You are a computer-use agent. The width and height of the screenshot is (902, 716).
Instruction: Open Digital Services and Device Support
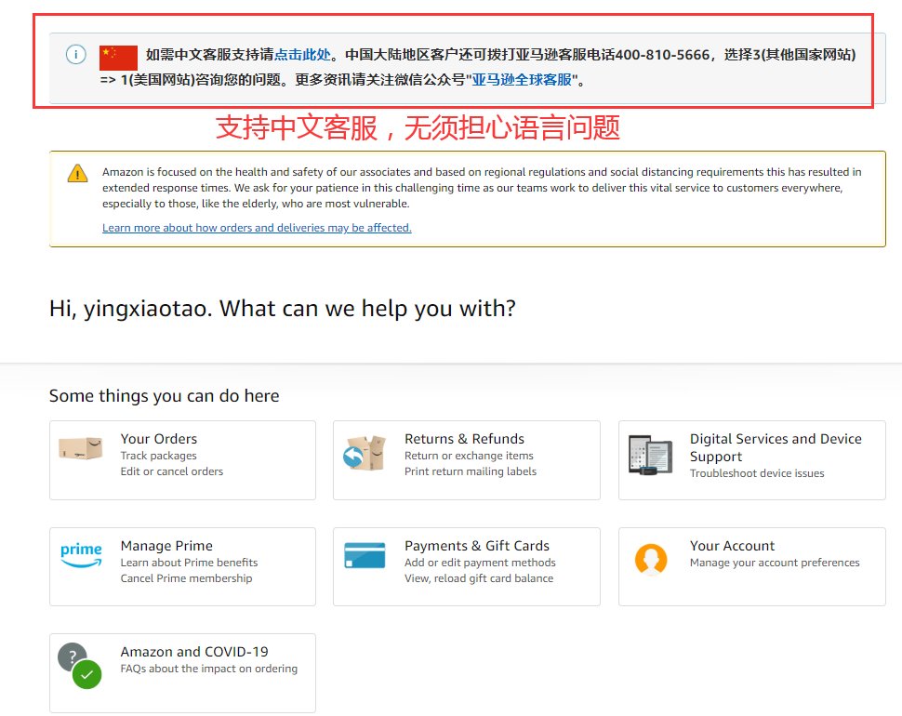pyautogui.click(x=776, y=447)
